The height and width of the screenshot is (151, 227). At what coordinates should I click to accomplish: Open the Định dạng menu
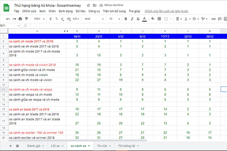(66, 11)
